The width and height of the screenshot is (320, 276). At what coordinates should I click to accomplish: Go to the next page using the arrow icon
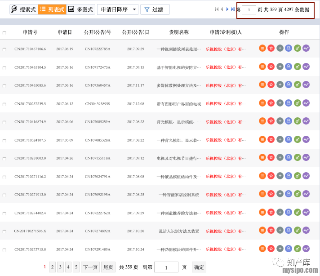(227, 9)
